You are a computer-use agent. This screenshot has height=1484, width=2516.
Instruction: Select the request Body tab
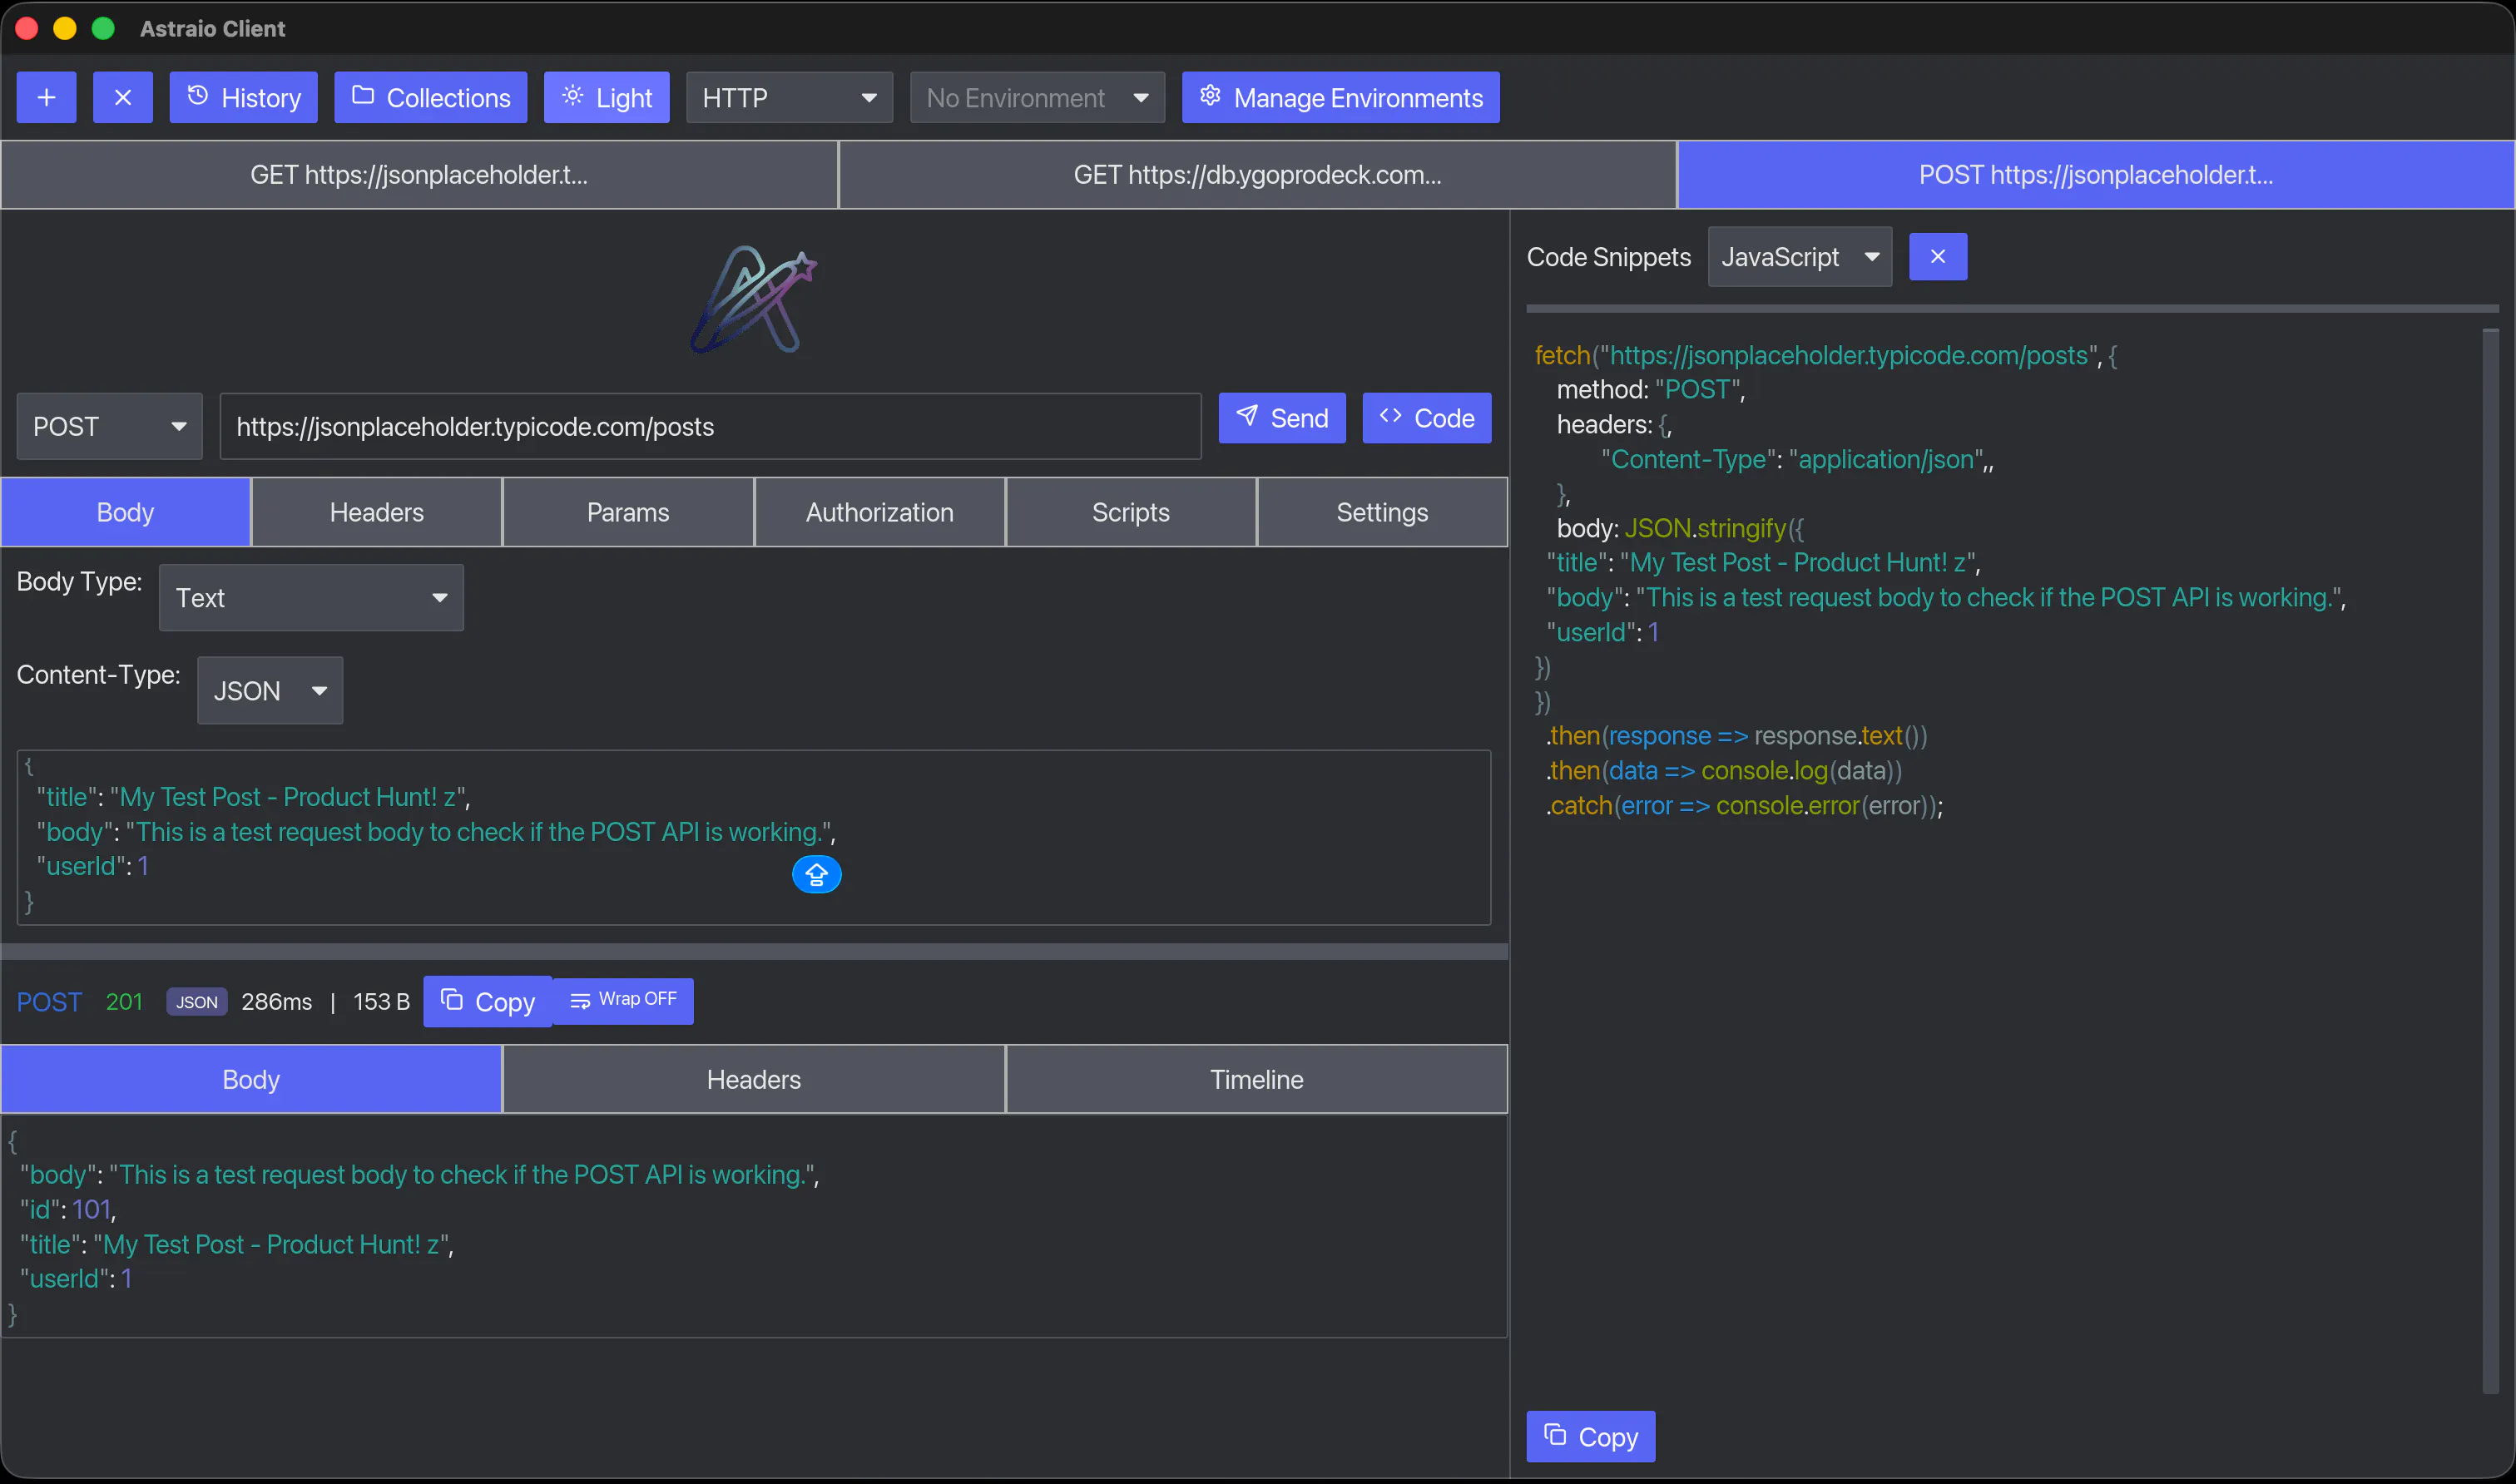tap(125, 512)
